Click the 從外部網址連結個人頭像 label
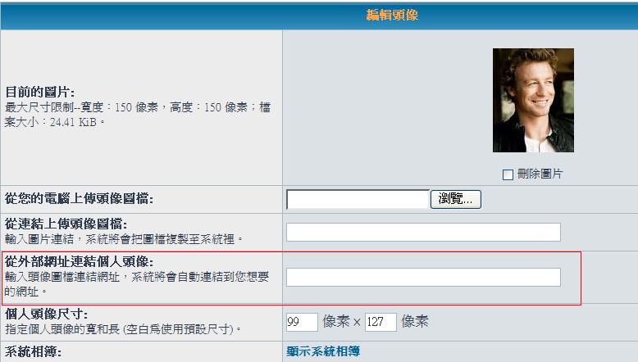This screenshot has width=638, height=362. click(x=79, y=261)
